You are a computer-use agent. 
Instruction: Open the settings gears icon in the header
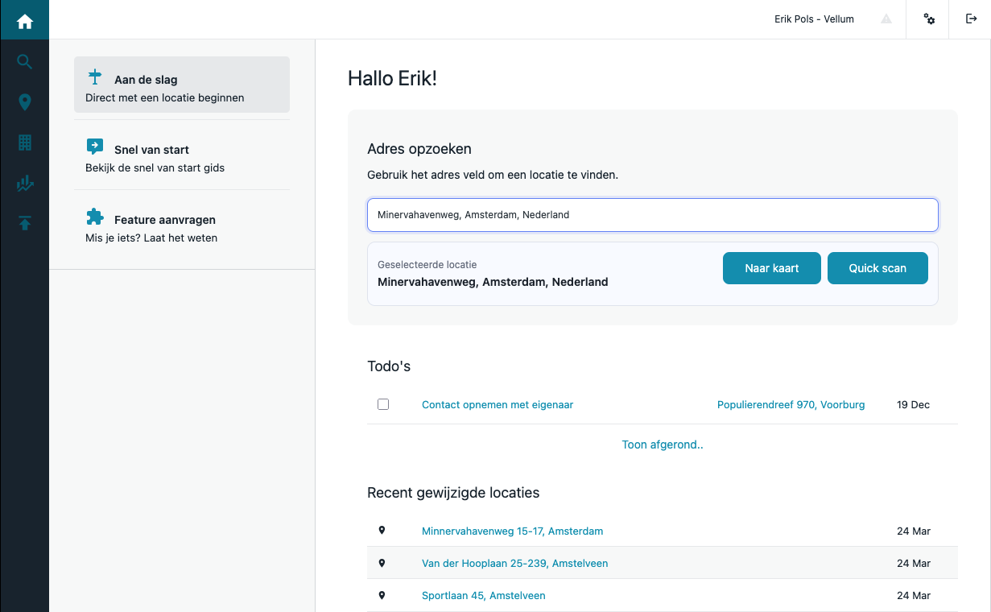pos(927,19)
